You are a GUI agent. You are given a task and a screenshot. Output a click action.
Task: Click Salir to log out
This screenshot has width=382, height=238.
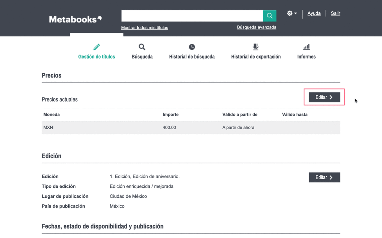(x=335, y=13)
